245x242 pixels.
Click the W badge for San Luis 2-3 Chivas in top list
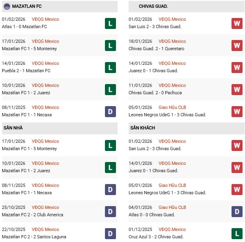click(x=237, y=23)
